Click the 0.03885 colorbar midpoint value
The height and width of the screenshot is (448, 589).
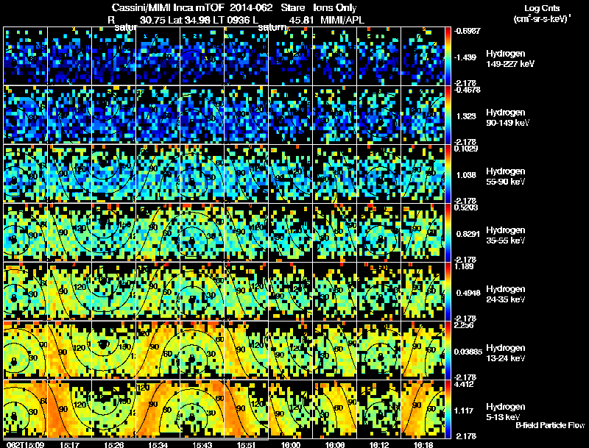468,352
